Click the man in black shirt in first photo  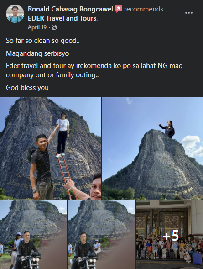[x=42, y=168]
